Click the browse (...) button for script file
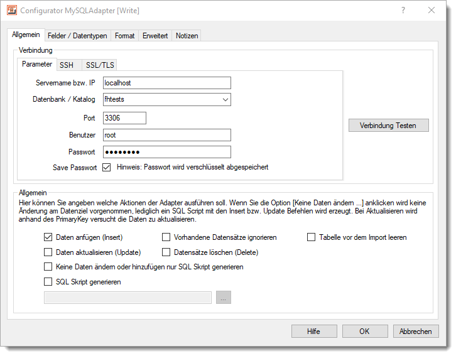Screen dimensions: 456x356 224,298
